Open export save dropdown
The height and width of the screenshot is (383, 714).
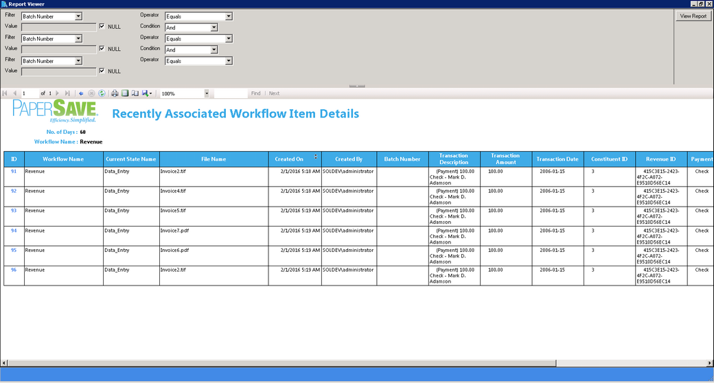[147, 93]
